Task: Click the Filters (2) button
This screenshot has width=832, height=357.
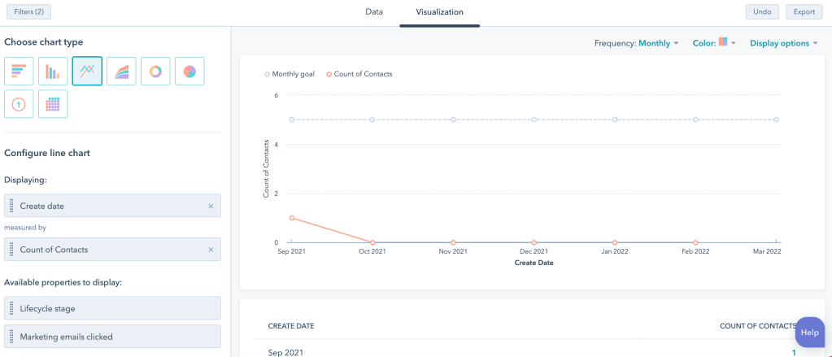Action: [x=28, y=12]
